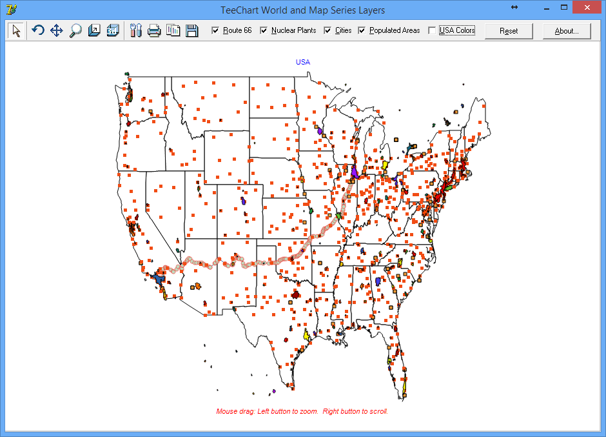This screenshot has width=606, height=437.
Task: Open the About dialog
Action: [x=566, y=30]
